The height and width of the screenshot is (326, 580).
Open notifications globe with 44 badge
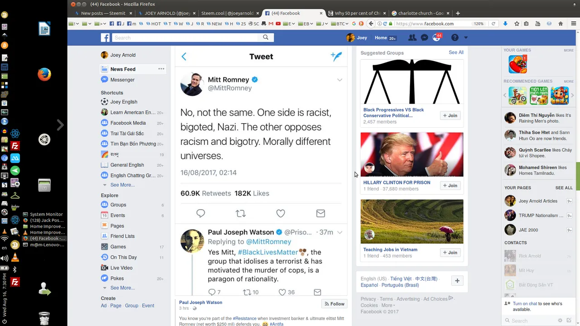coord(436,38)
